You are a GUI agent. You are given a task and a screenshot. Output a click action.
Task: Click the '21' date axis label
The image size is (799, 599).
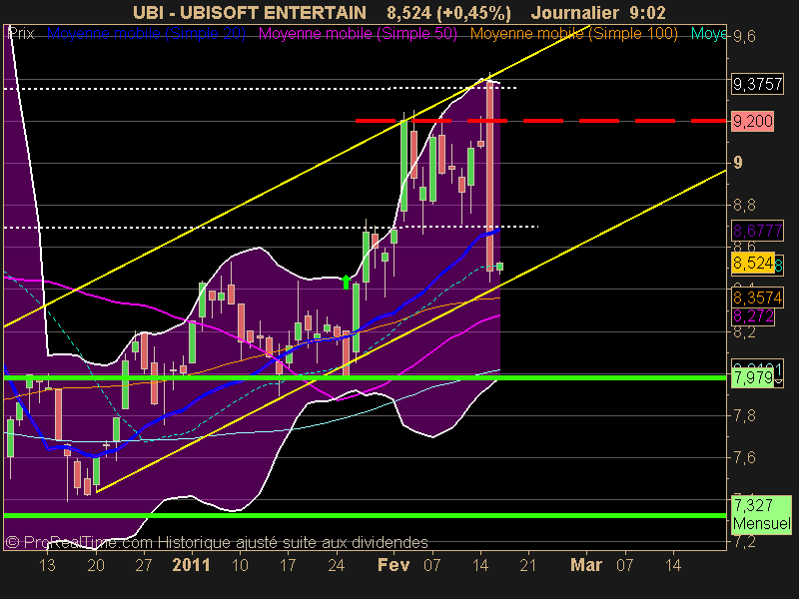528,565
